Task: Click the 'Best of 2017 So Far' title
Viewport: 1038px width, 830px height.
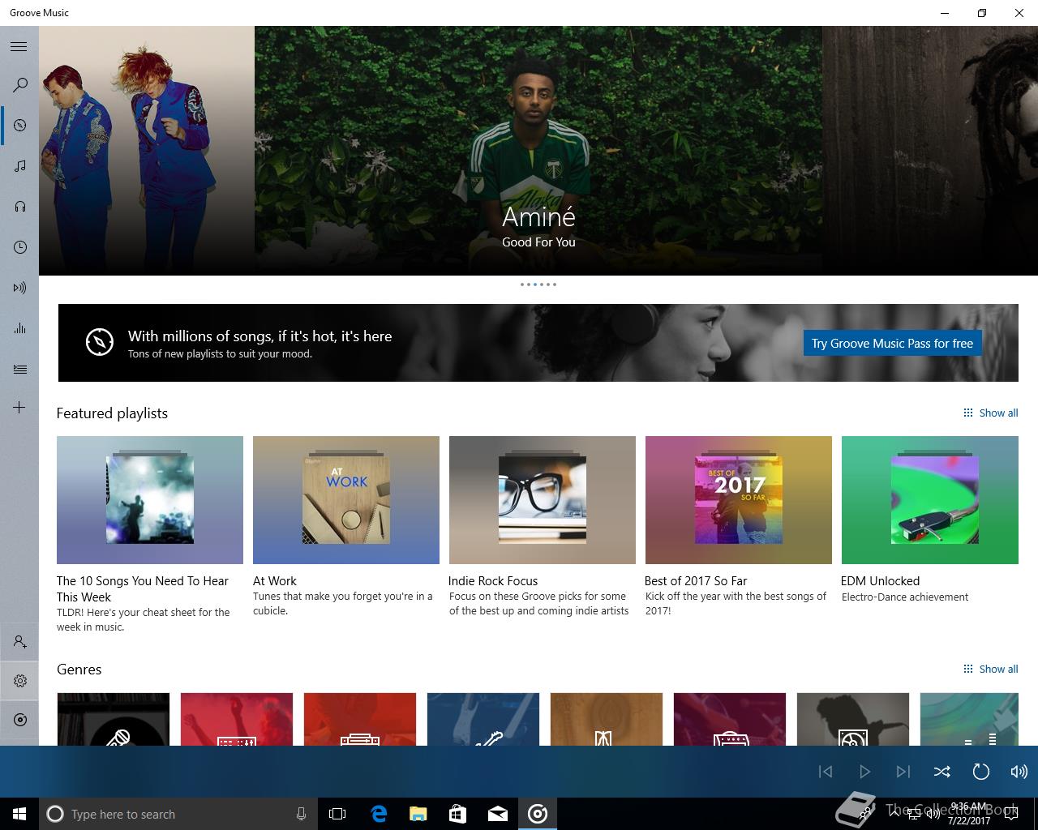Action: (696, 580)
